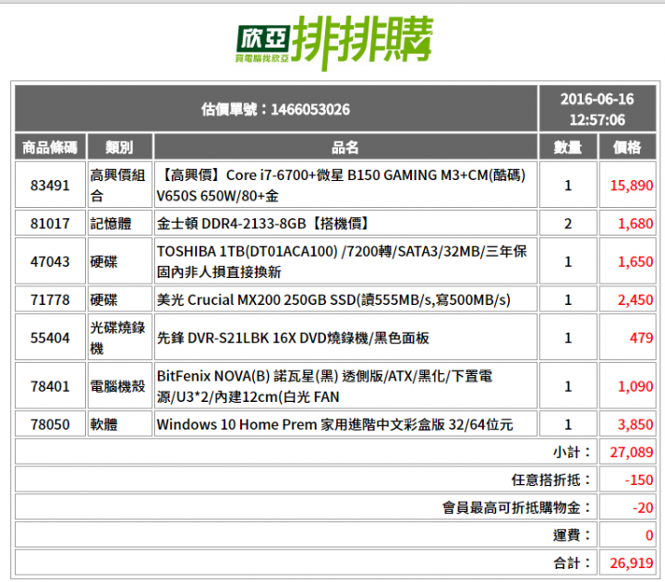The image size is (665, 582).
Task: Click the 運費： label
Action: tap(572, 535)
